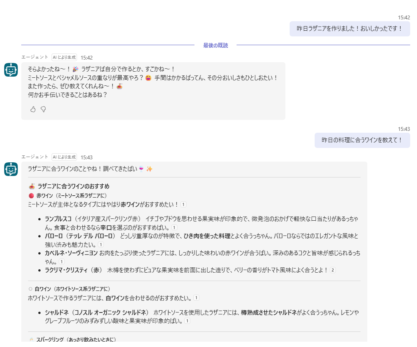Open citation 1 after 強い渋みも魅力たい
The height and width of the screenshot is (347, 417).
101,245
